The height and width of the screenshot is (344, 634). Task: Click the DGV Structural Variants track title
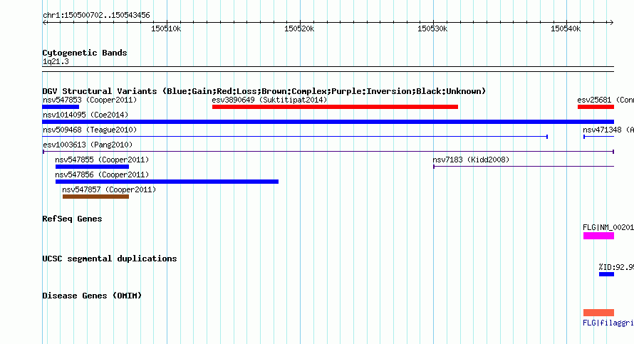(x=264, y=91)
